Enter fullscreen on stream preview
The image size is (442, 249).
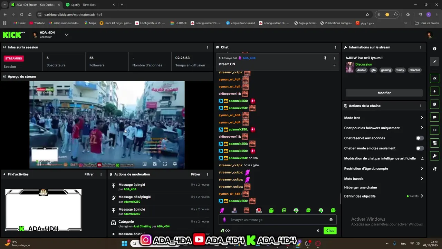(165, 164)
